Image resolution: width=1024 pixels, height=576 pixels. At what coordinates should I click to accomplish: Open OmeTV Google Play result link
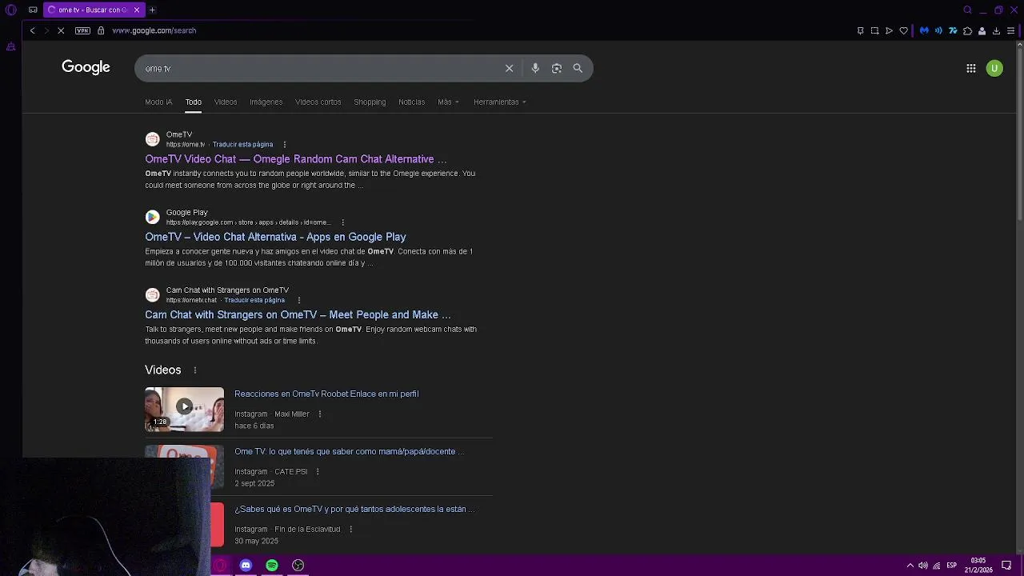[x=275, y=237]
